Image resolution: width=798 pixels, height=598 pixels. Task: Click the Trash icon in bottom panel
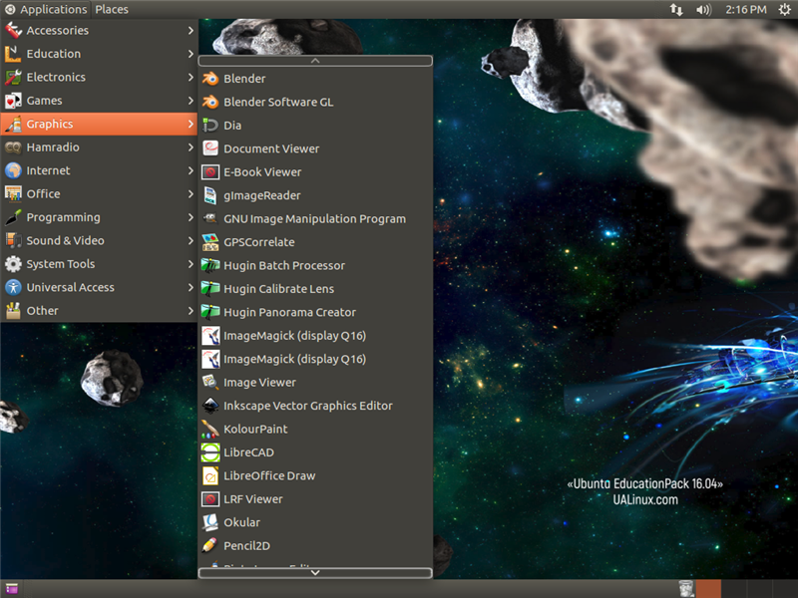coord(686,589)
